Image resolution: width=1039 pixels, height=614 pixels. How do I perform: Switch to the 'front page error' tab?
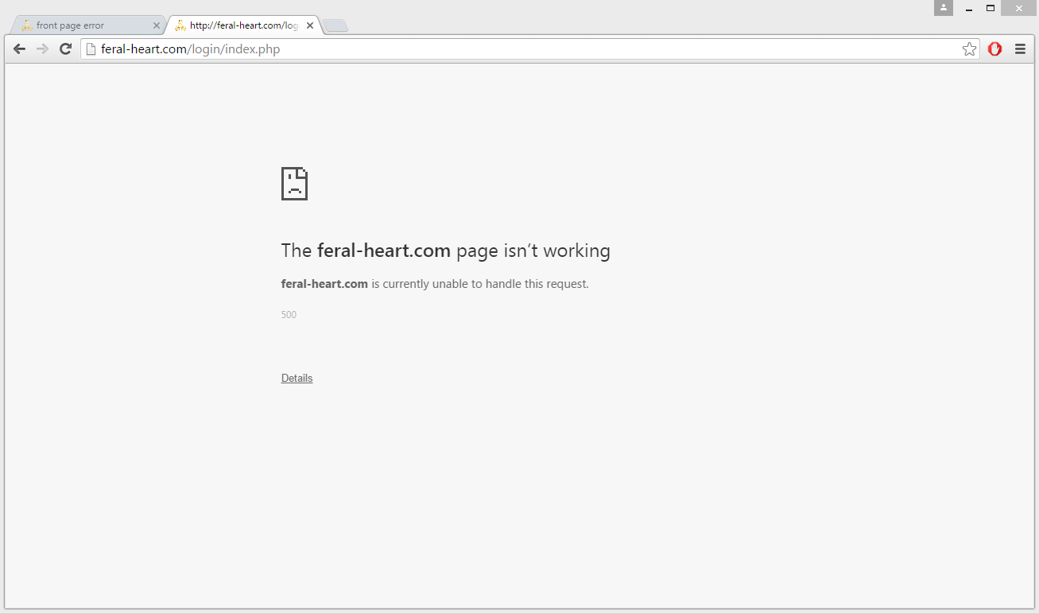(x=87, y=25)
